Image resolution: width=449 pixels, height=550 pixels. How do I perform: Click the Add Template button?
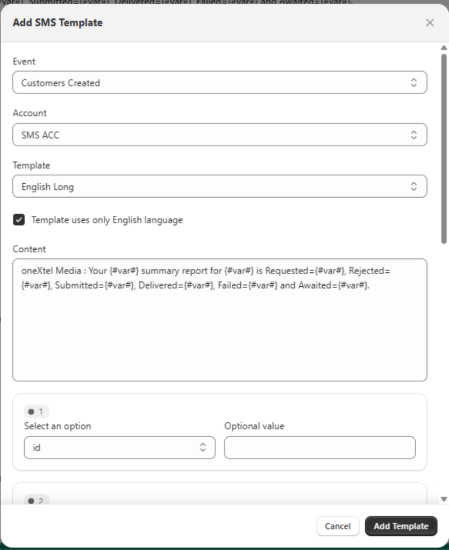tap(401, 526)
